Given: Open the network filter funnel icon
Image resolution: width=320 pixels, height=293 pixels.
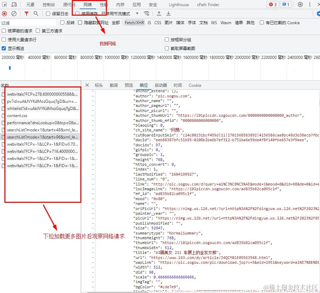Looking at the screenshot, I should click(26, 14).
